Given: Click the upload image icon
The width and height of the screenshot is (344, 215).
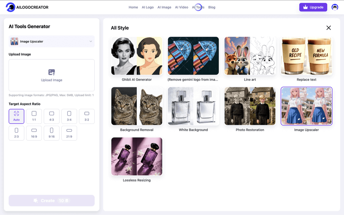Looking at the screenshot, I should coord(52,72).
